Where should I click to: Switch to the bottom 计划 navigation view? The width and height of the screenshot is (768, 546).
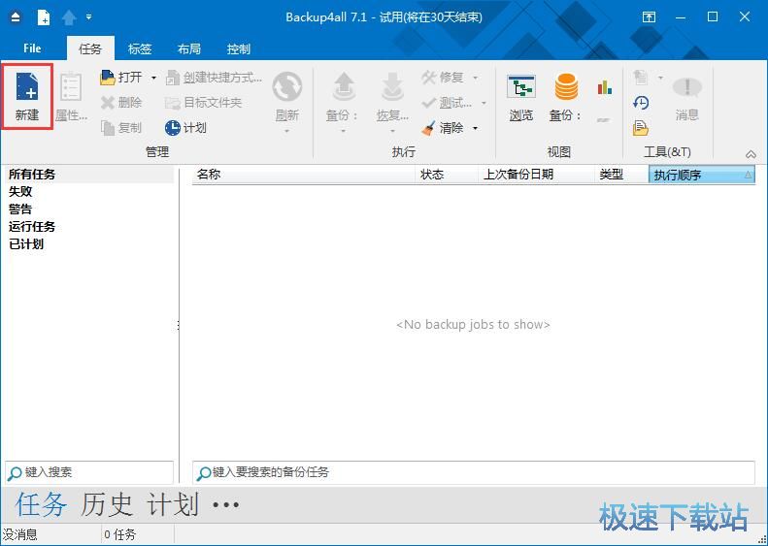pos(173,504)
